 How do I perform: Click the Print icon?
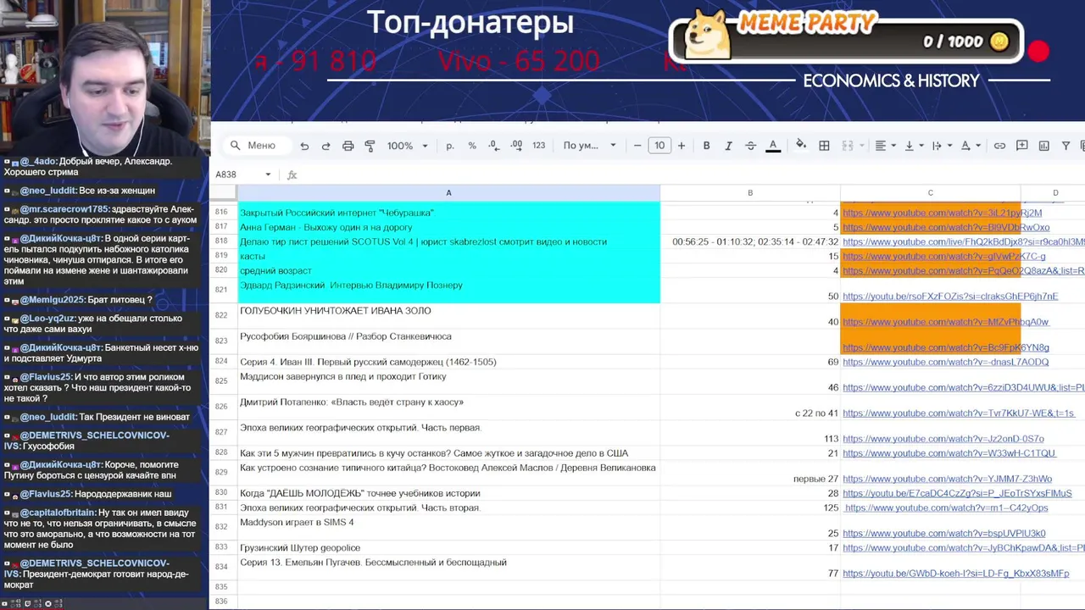pos(348,146)
